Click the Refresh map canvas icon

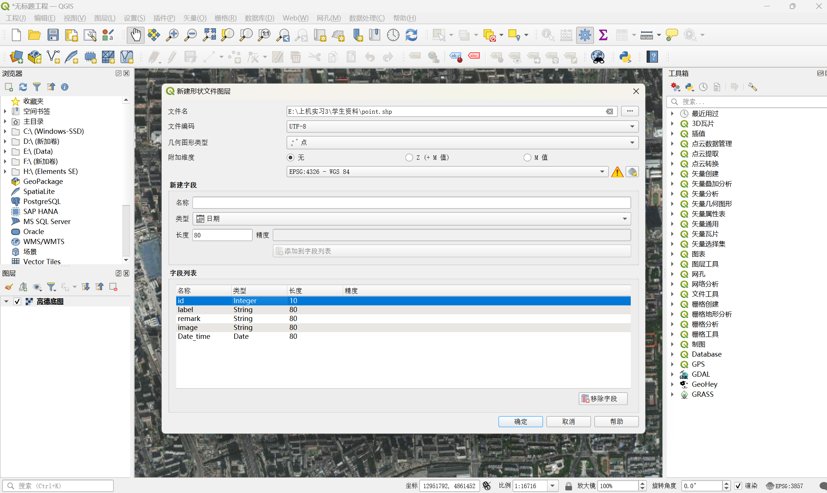(411, 35)
